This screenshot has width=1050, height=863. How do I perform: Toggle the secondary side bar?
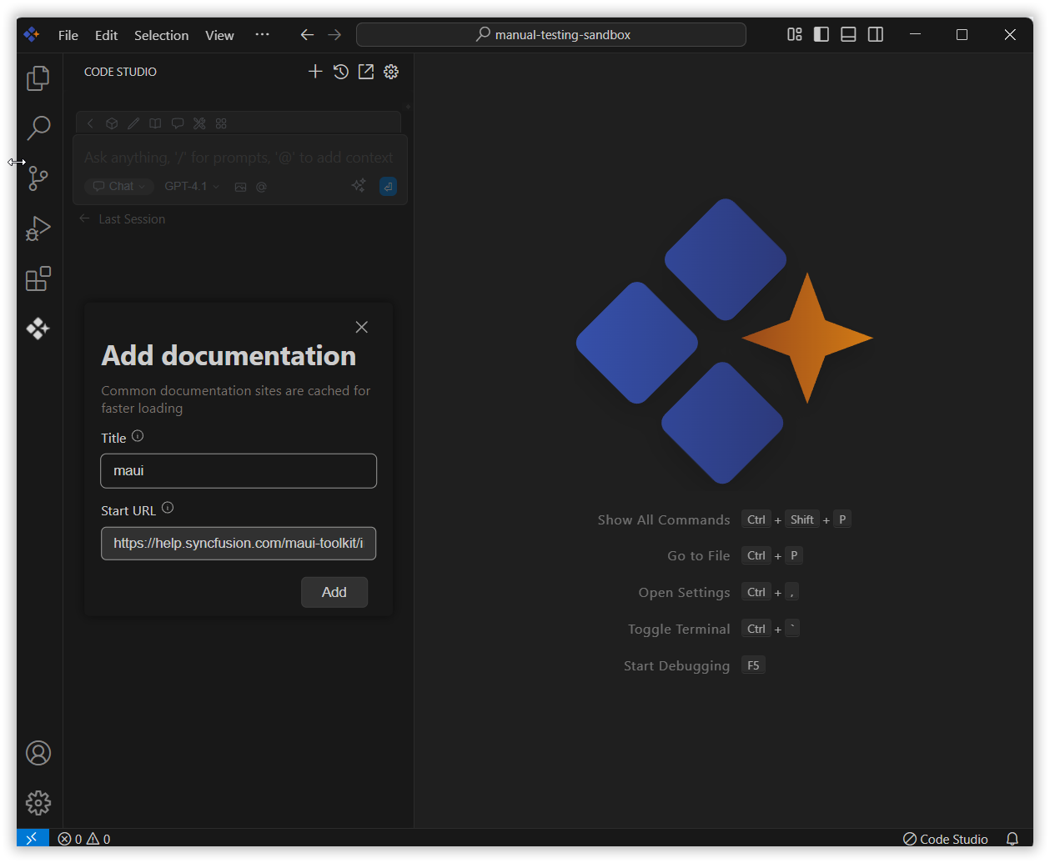pyautogui.click(x=876, y=34)
